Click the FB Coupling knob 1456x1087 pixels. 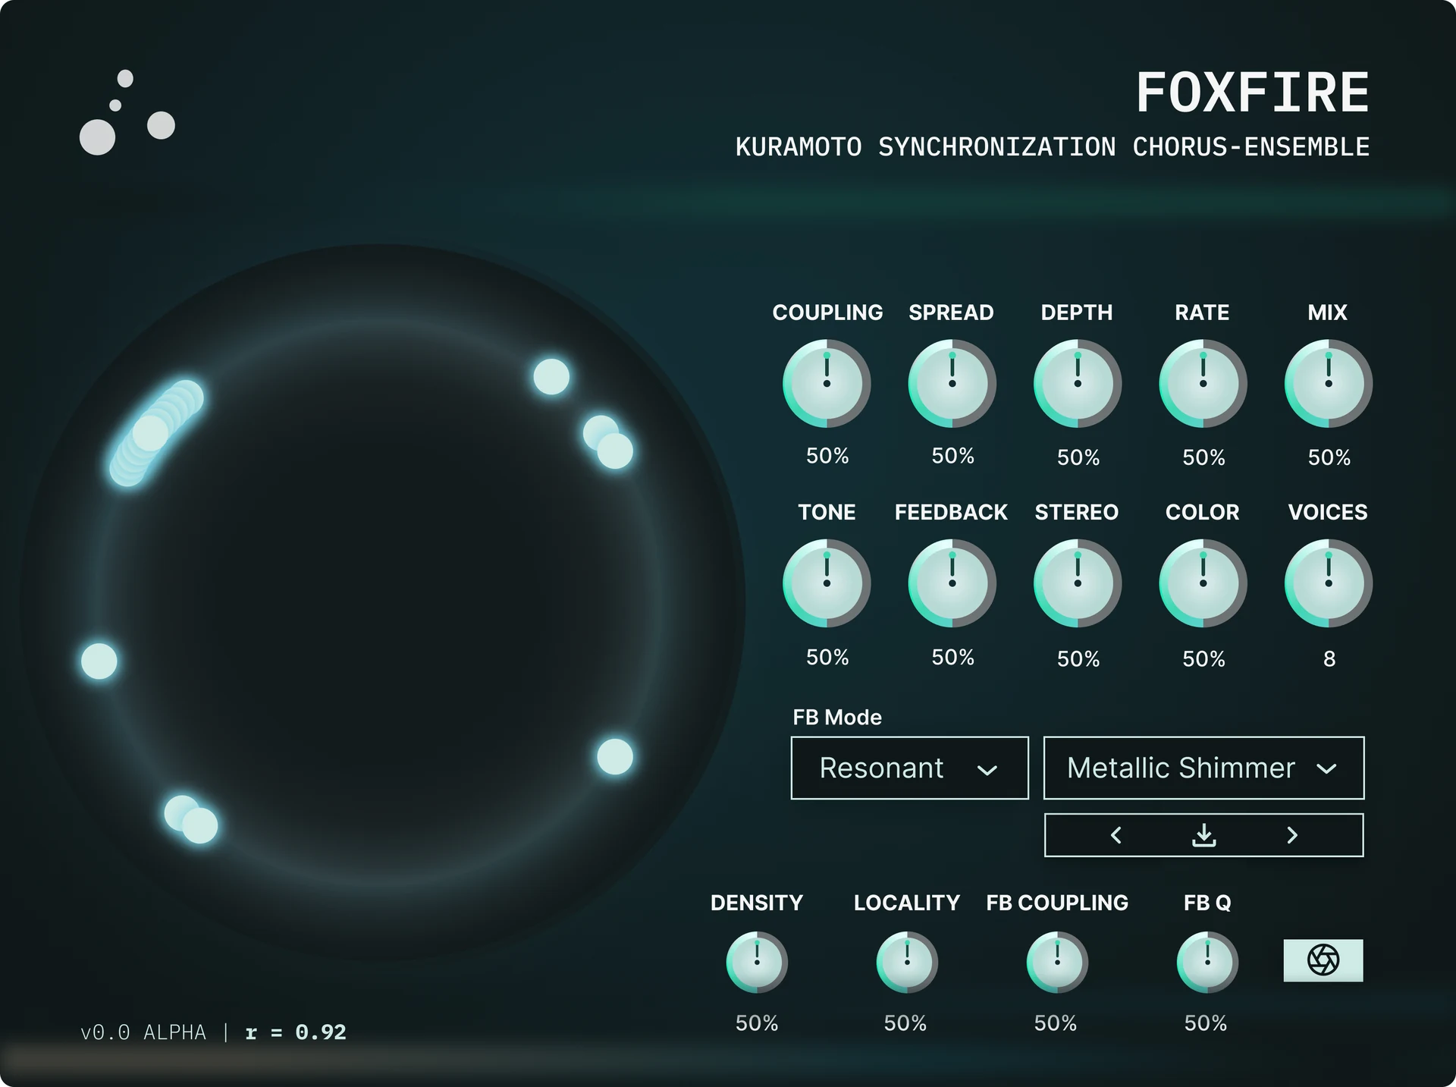tap(1057, 962)
